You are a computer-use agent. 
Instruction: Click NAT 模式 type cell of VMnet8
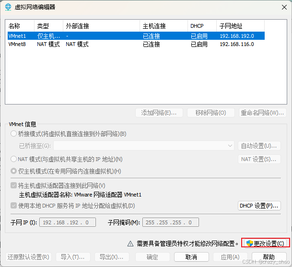pyautogui.click(x=48, y=44)
